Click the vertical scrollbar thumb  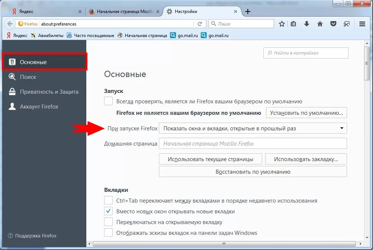point(367,63)
